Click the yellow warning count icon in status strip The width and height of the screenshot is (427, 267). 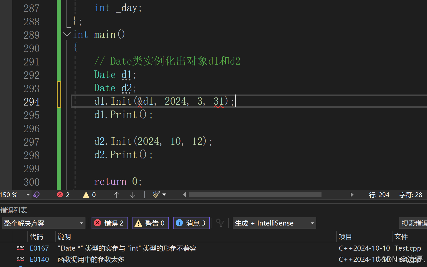86,195
